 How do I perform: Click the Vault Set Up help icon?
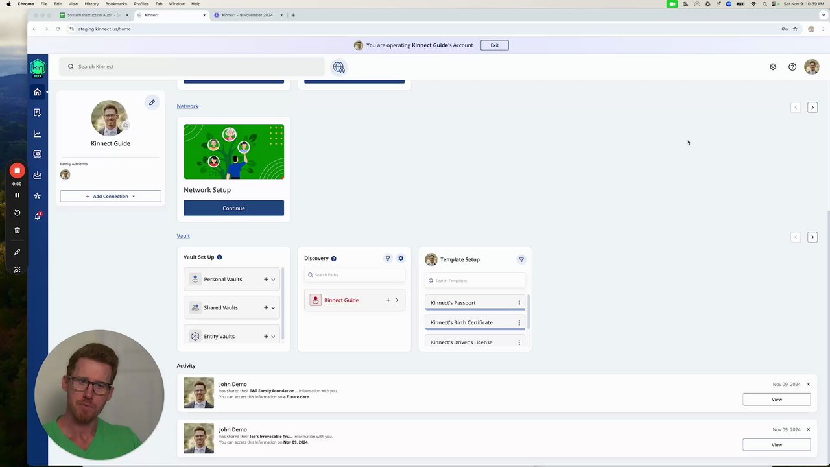coord(219,257)
